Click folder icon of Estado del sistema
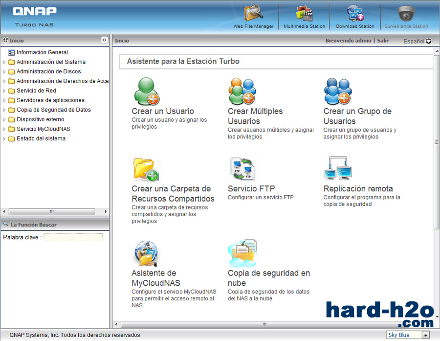The image size is (440, 341). (12, 138)
